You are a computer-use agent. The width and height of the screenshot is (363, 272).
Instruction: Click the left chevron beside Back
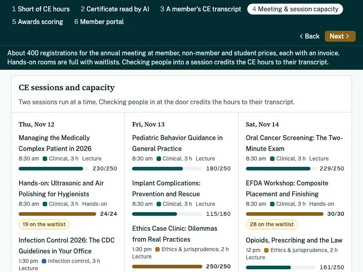(301, 36)
